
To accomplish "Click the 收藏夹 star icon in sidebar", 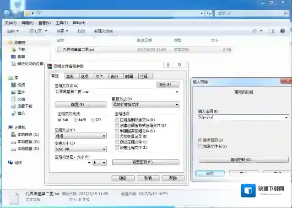I will click(10, 42).
